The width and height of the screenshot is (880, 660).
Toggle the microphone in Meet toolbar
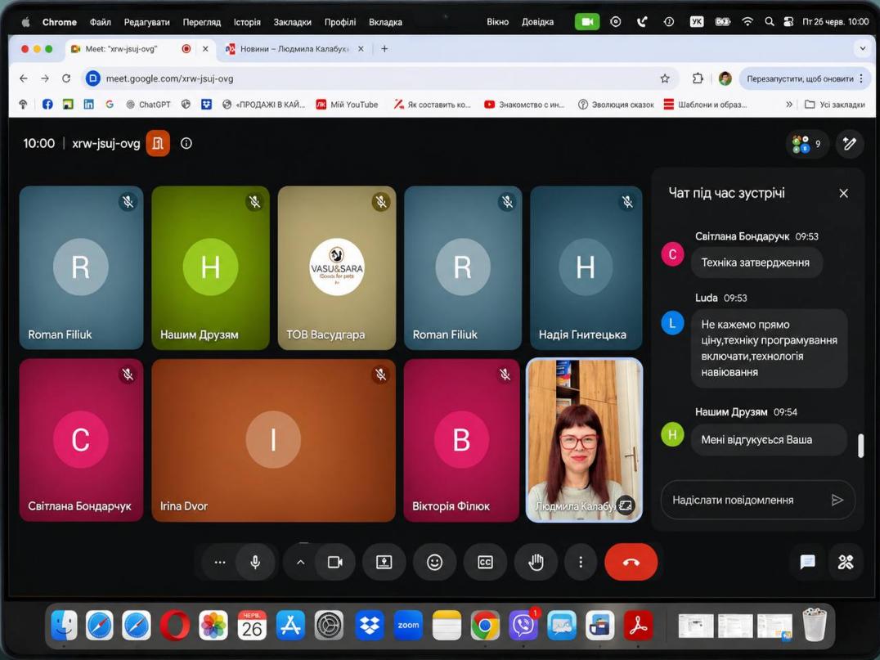pos(255,562)
